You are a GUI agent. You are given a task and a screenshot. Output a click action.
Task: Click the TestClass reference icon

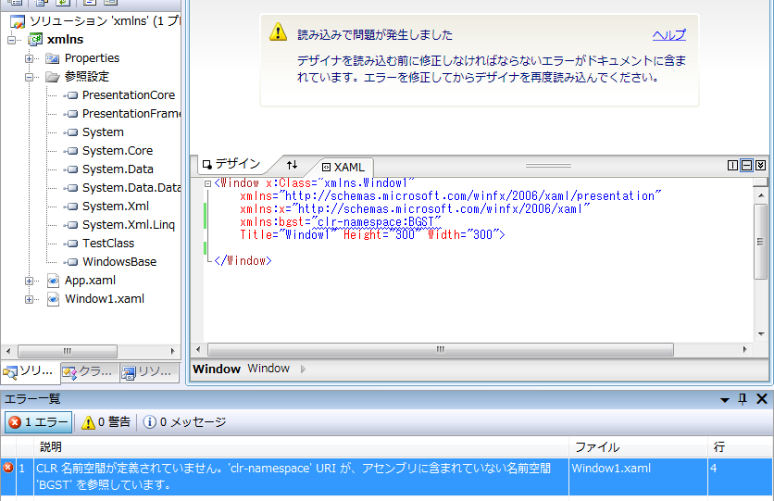71,244
